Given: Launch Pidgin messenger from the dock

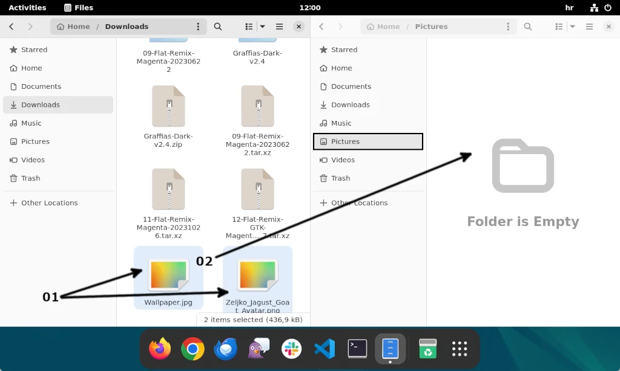Looking at the screenshot, I should [x=258, y=349].
